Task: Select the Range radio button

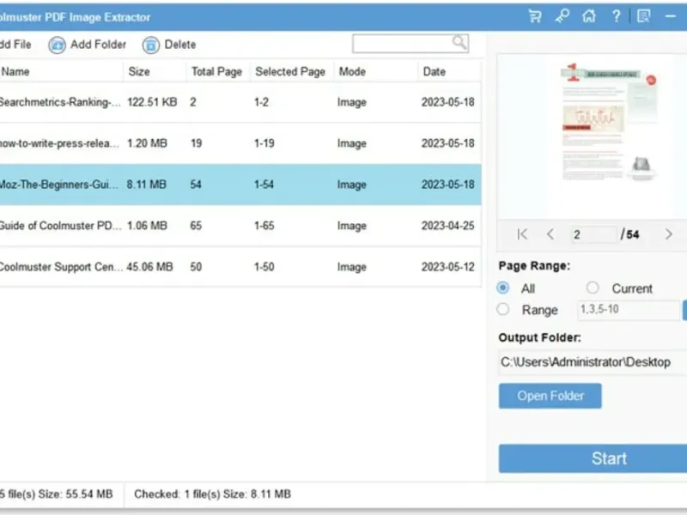Action: pyautogui.click(x=503, y=309)
